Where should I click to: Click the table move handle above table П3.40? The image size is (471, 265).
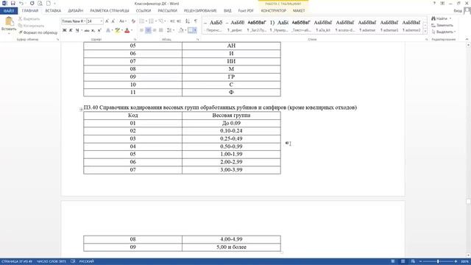tap(81, 110)
